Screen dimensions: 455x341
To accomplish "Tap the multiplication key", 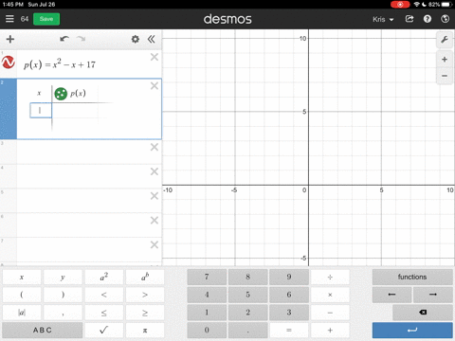I will 330,295.
